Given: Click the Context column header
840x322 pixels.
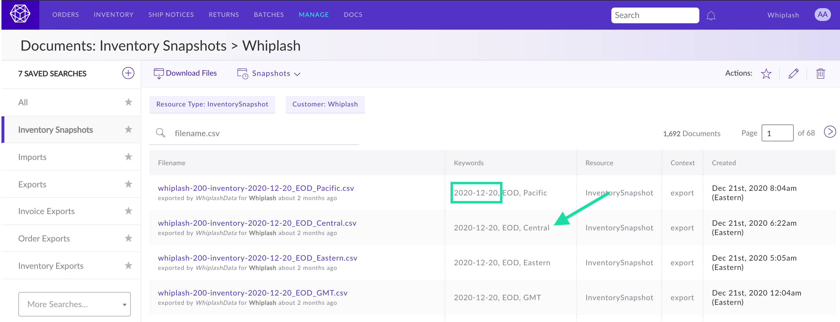Looking at the screenshot, I should click(682, 163).
